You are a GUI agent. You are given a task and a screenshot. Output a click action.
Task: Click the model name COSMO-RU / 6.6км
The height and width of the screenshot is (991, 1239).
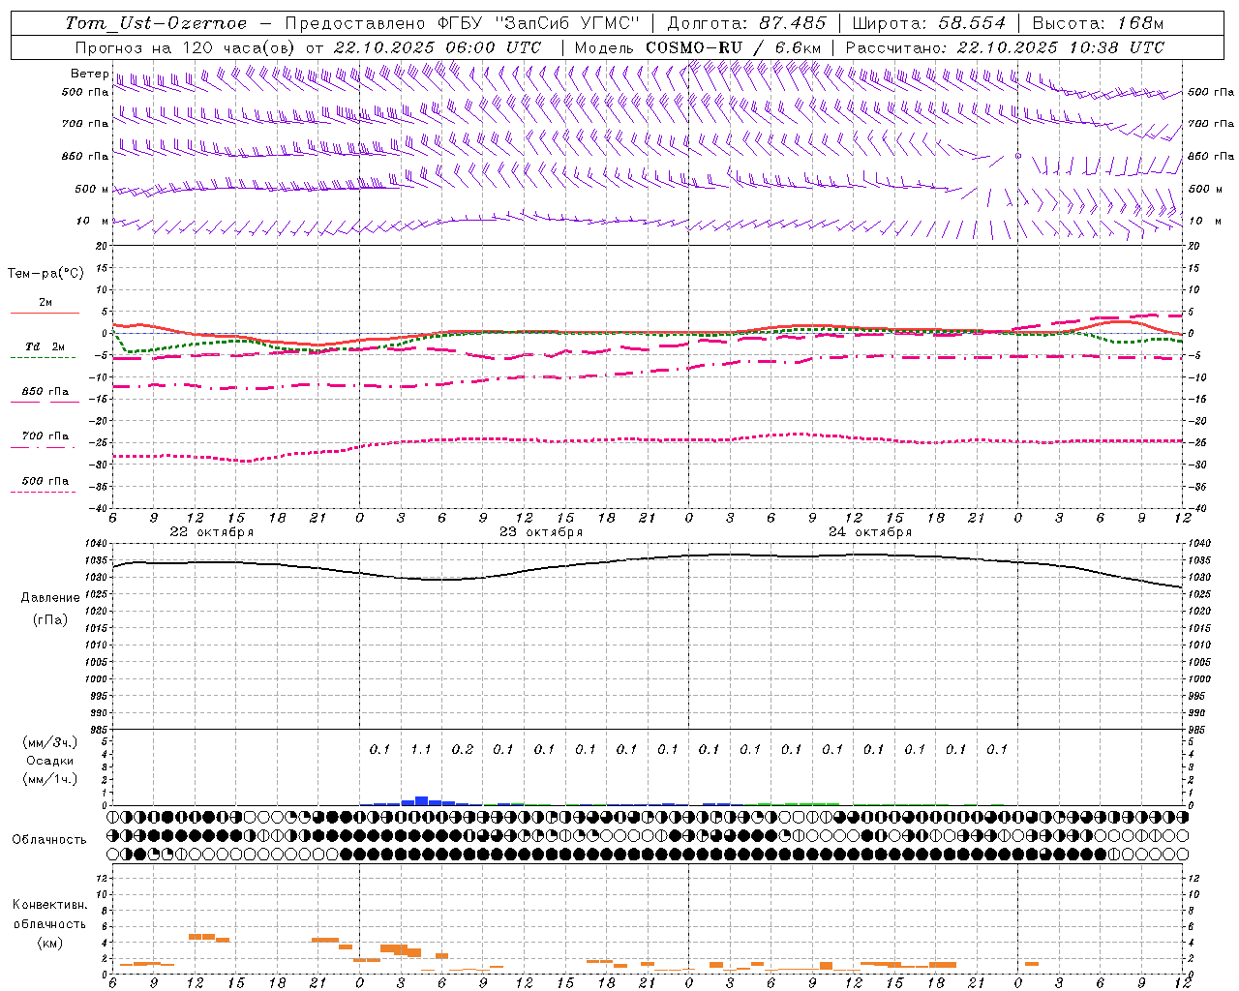(x=734, y=47)
